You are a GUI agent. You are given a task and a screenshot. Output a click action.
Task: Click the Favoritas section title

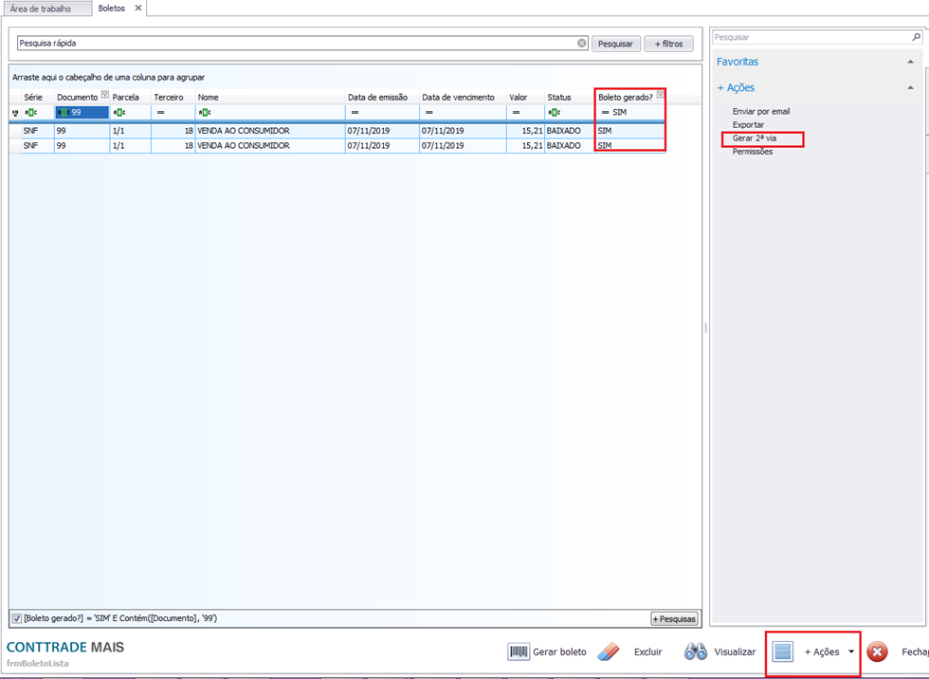738,62
